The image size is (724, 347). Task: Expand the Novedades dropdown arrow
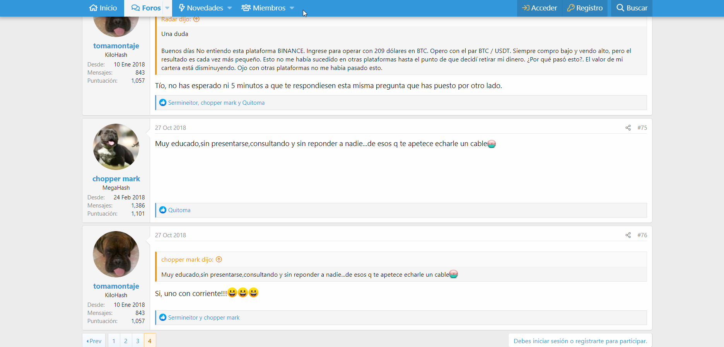(x=230, y=8)
